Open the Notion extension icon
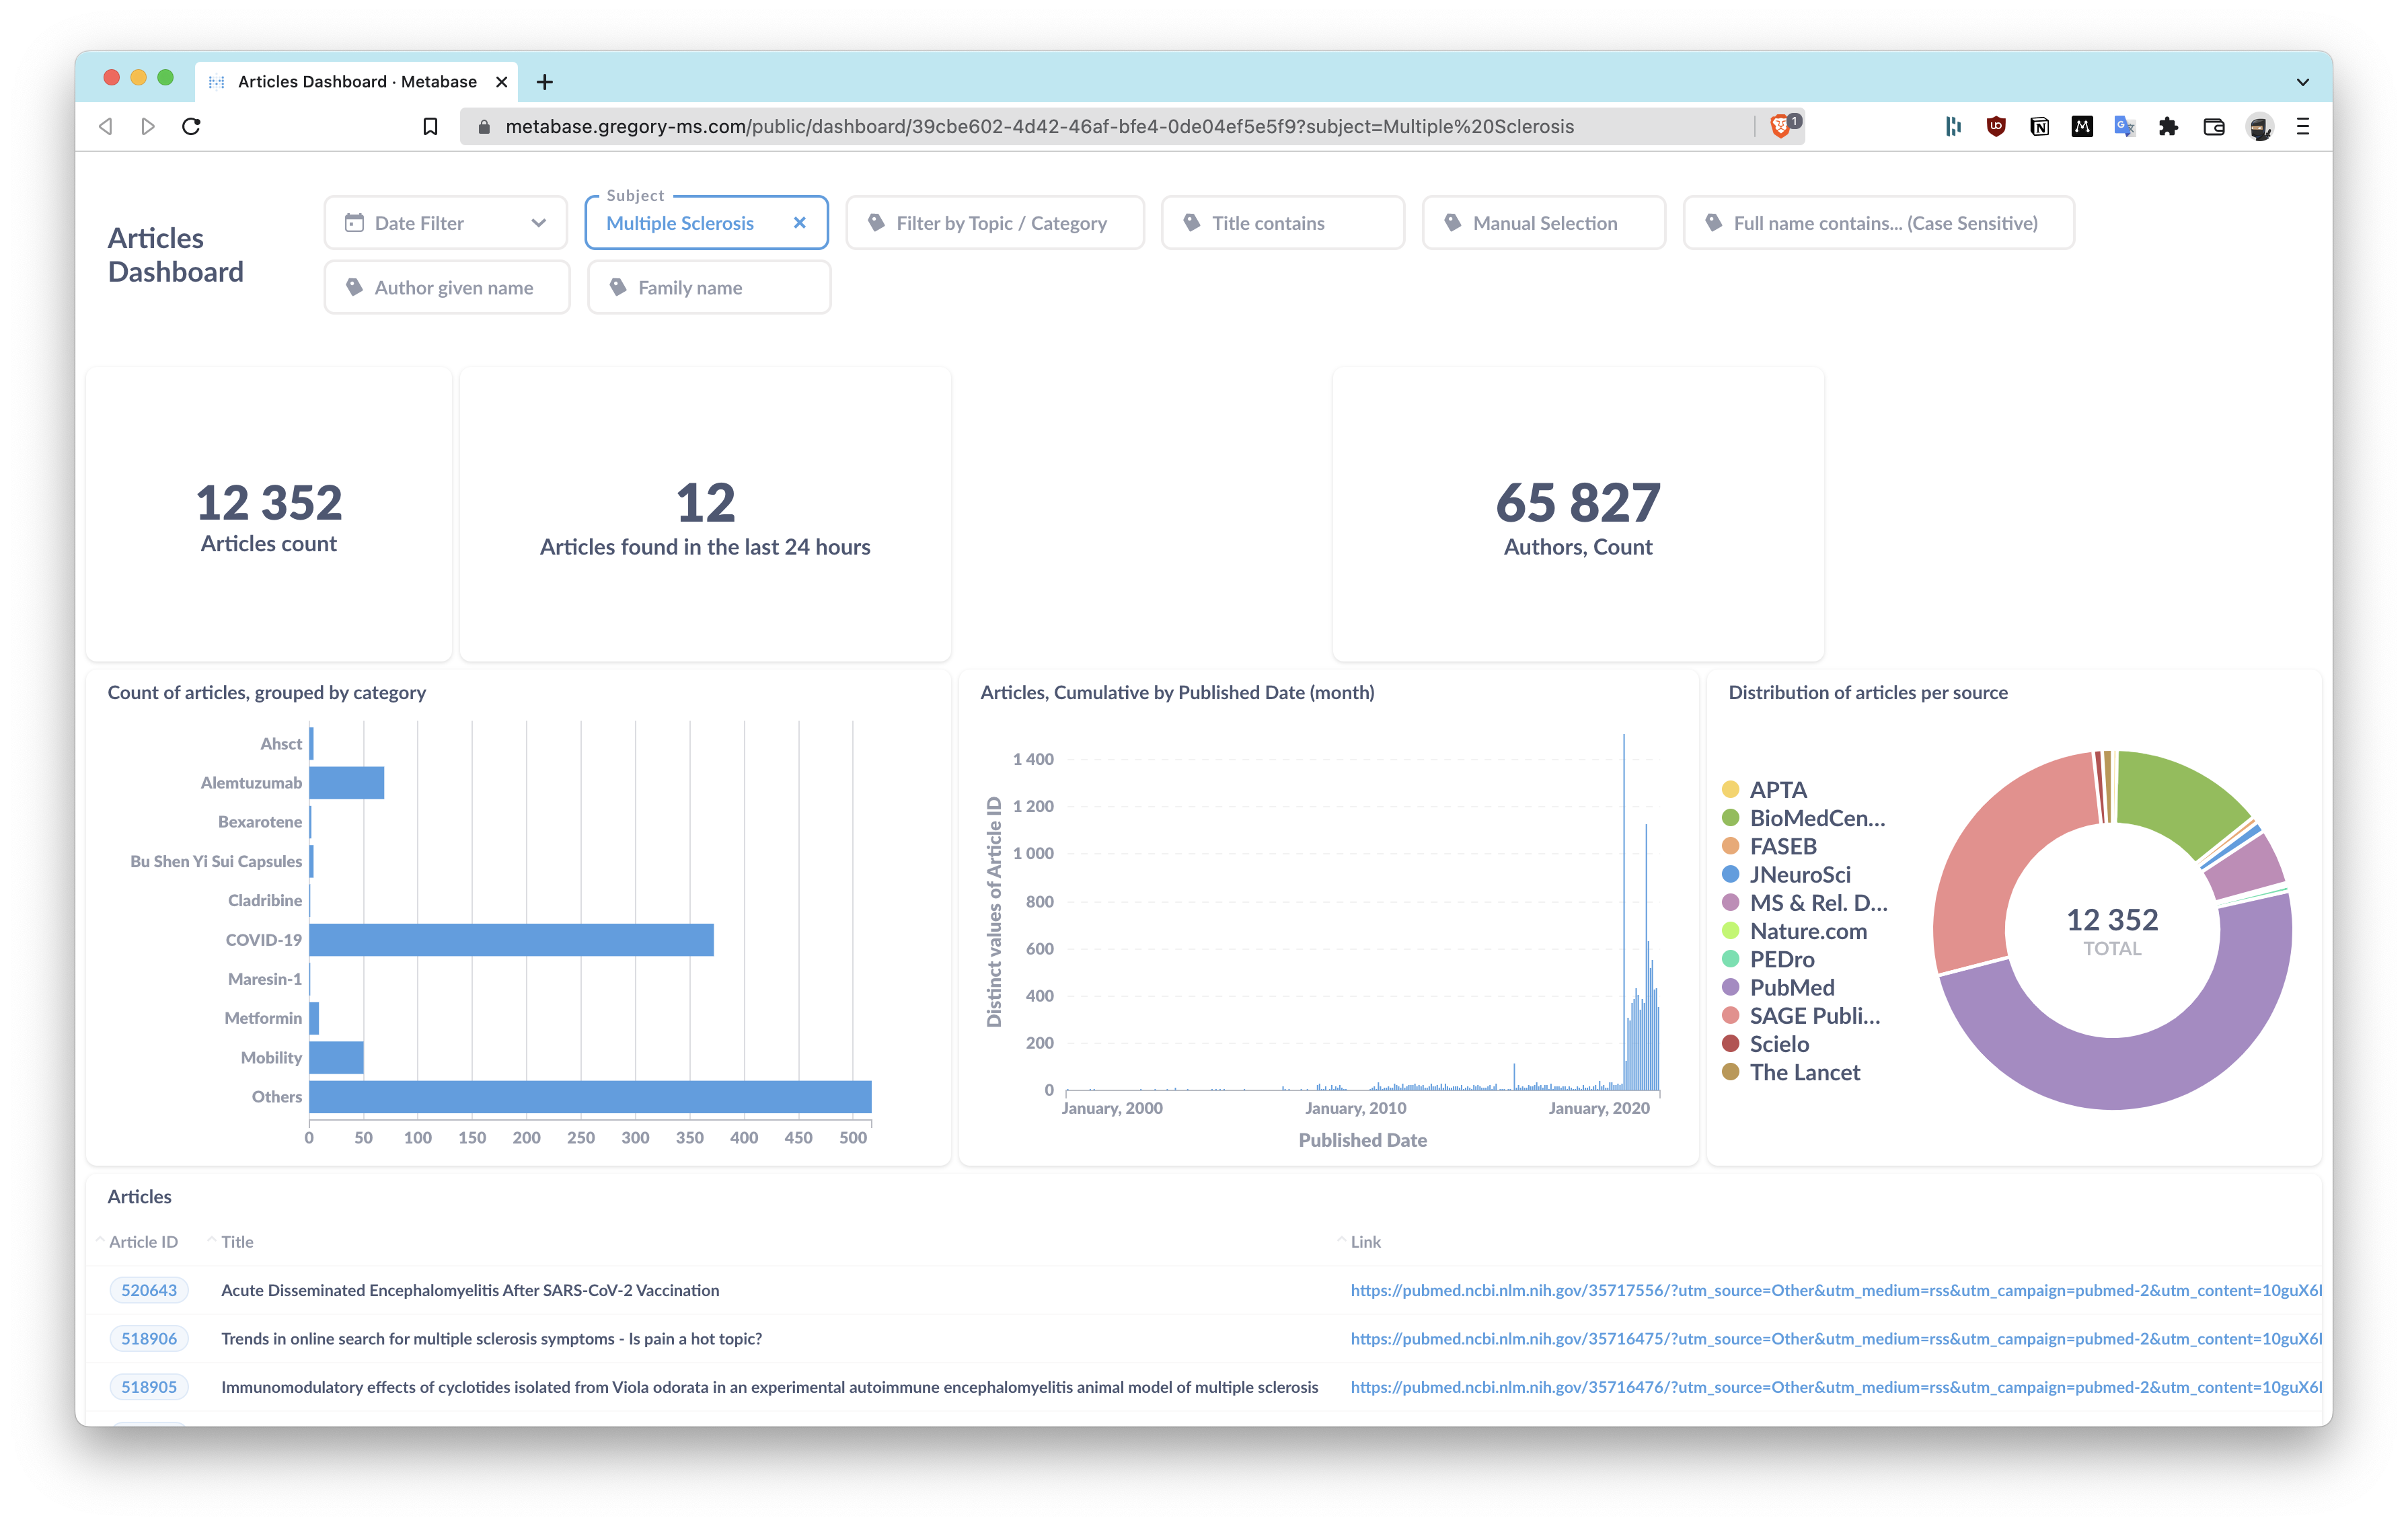The width and height of the screenshot is (2408, 1526). [x=2039, y=126]
